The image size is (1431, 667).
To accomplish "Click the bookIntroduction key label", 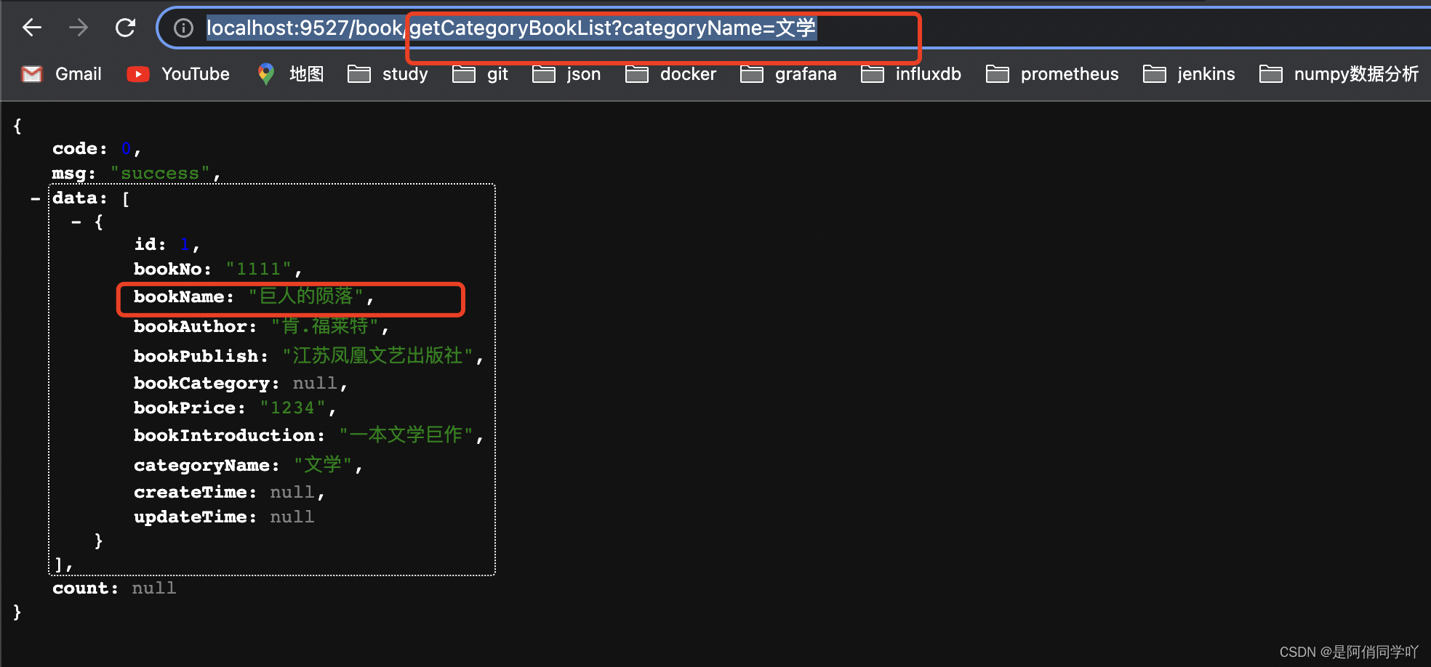I will (229, 434).
